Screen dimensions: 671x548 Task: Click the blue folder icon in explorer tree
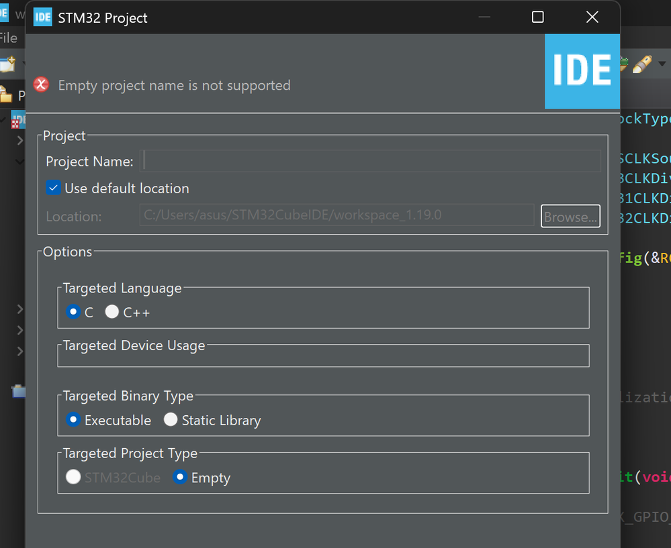(19, 391)
